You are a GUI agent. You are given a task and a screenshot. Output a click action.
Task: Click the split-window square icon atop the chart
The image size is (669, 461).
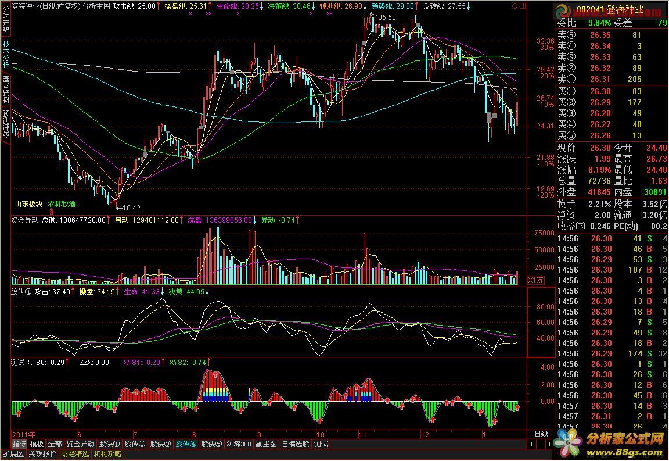[x=523, y=6]
